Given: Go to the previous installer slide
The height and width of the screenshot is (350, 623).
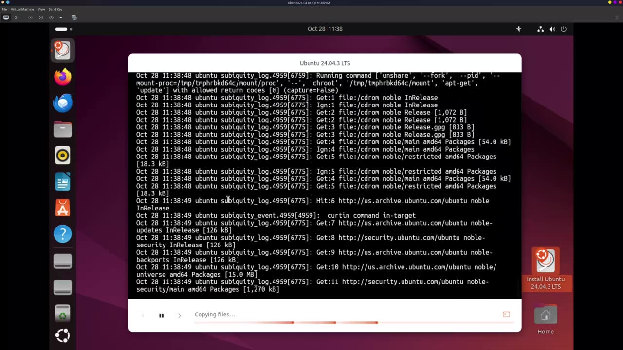Looking at the screenshot, I should coord(143,315).
